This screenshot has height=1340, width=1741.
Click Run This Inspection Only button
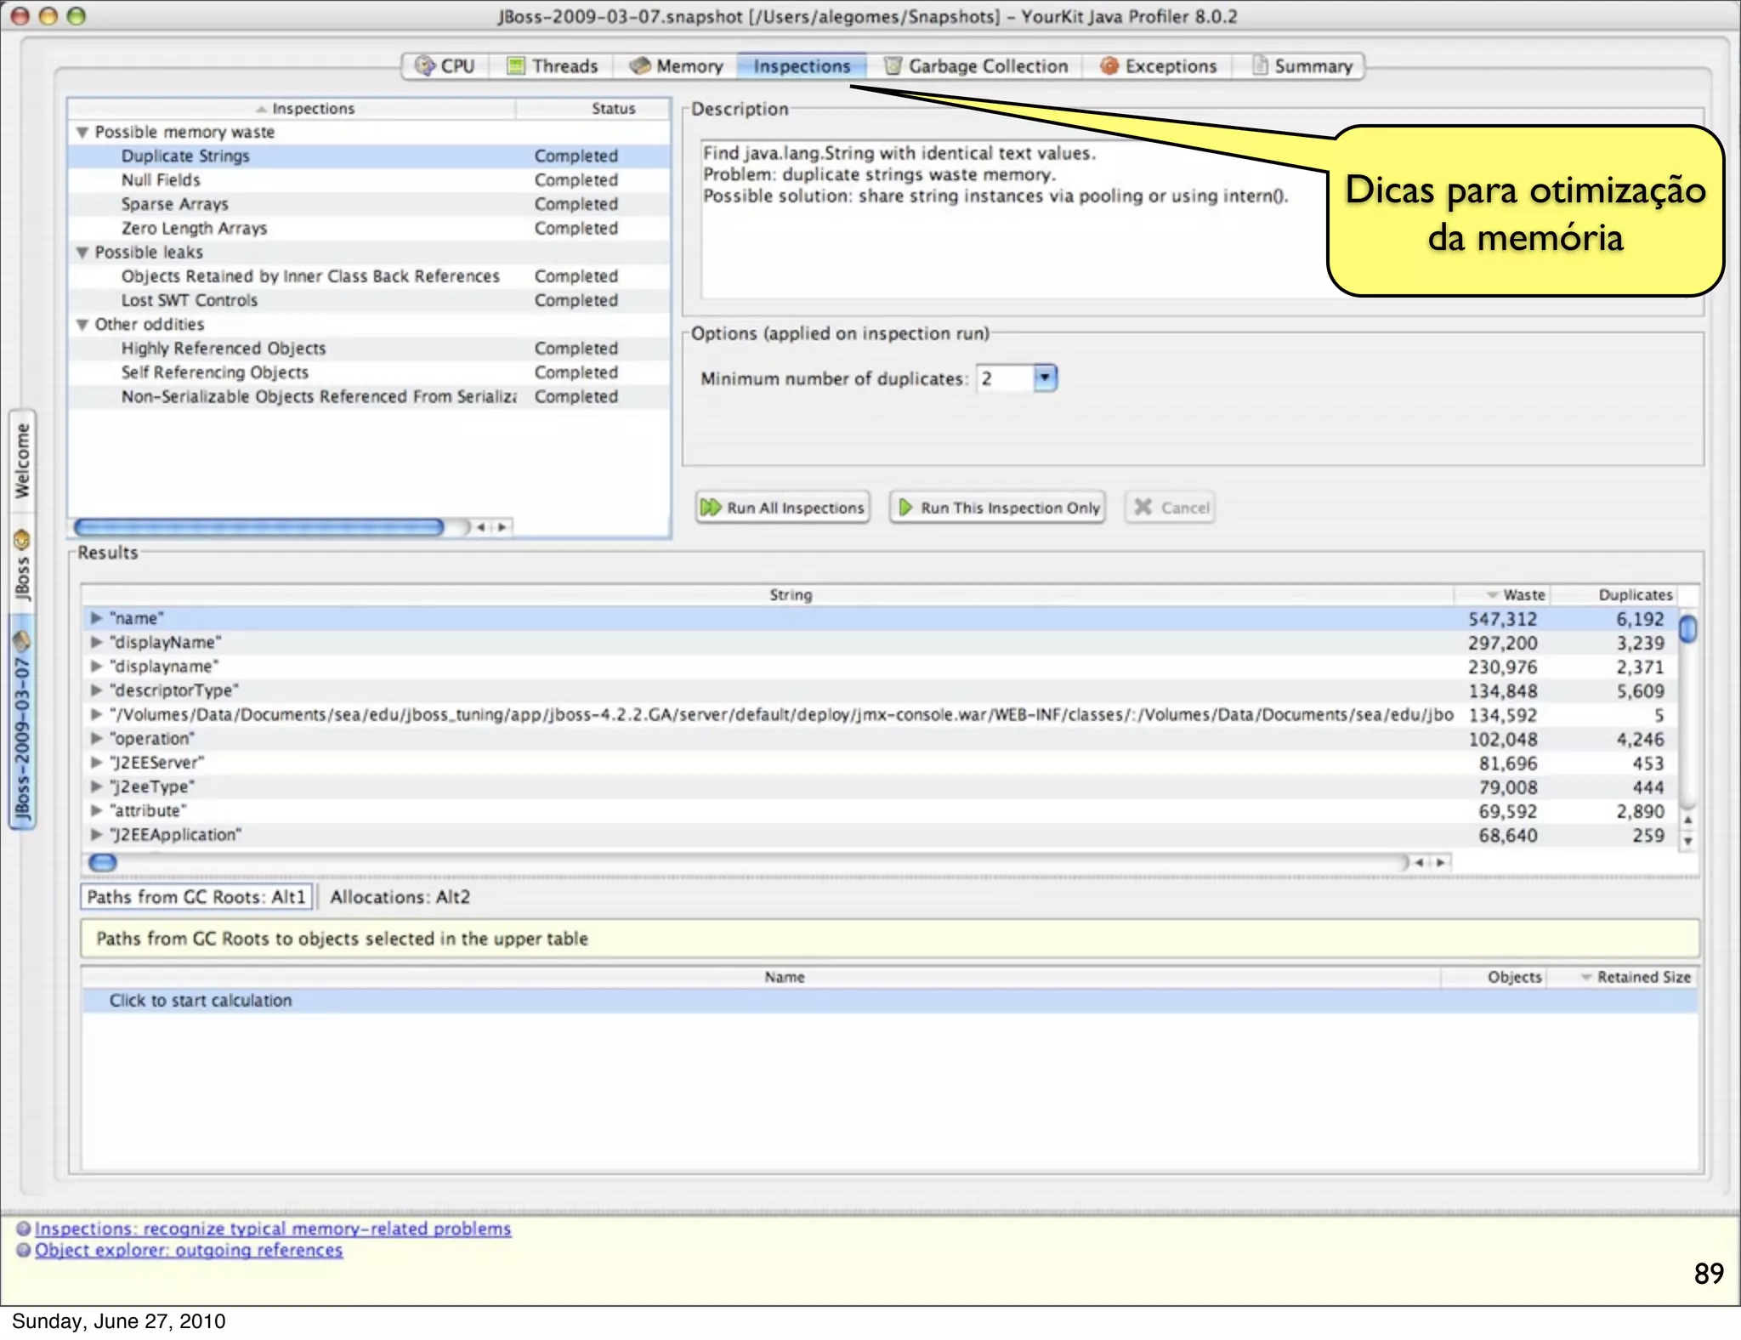(x=998, y=508)
